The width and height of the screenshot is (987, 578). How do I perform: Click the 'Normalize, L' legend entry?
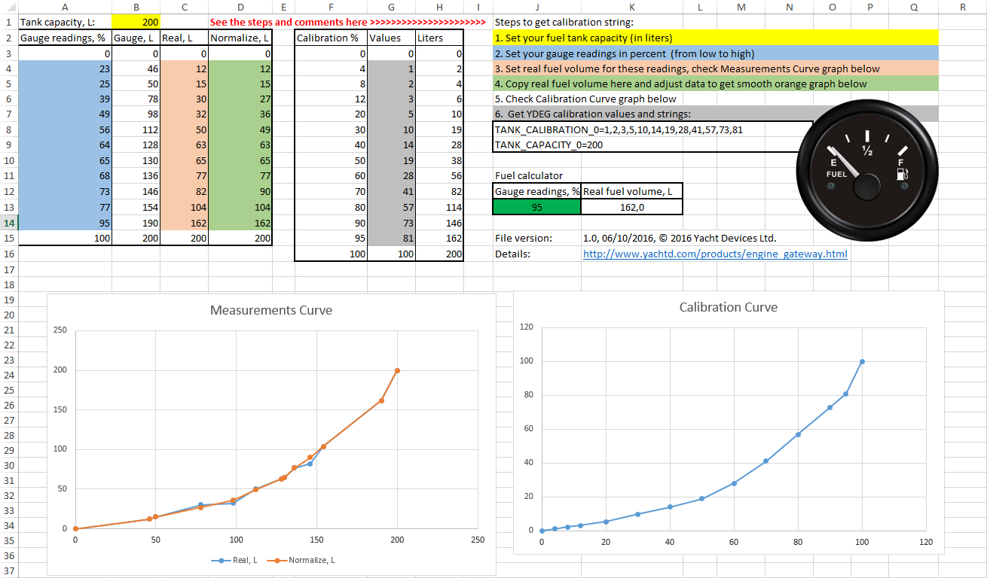pos(301,560)
